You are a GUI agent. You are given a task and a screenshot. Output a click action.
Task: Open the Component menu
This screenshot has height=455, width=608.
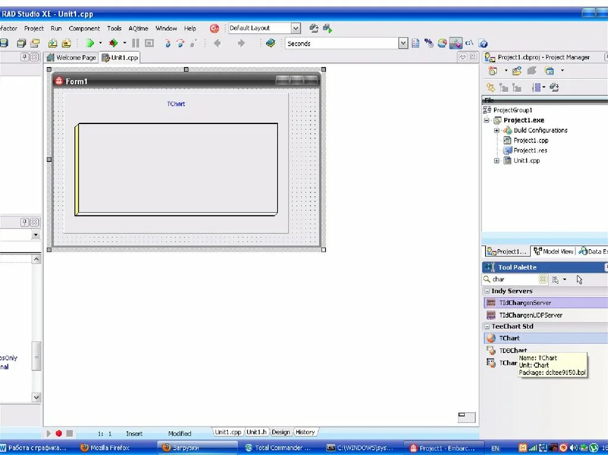84,28
